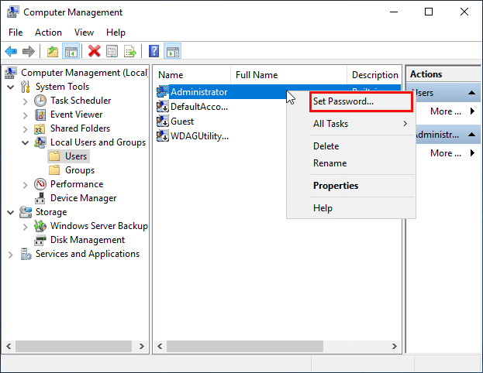Toggle the Show/Hide Action Pane icon
Screen dimensions: 483x373
(x=173, y=52)
